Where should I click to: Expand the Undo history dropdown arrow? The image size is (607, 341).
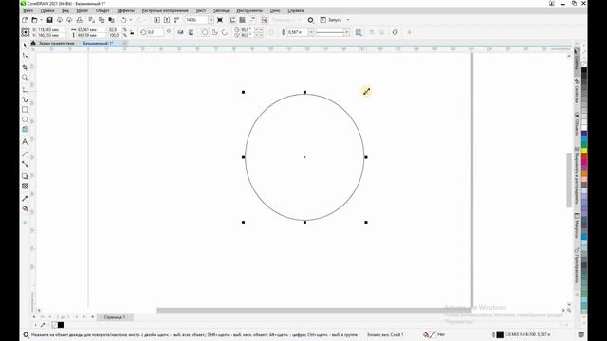(131, 20)
